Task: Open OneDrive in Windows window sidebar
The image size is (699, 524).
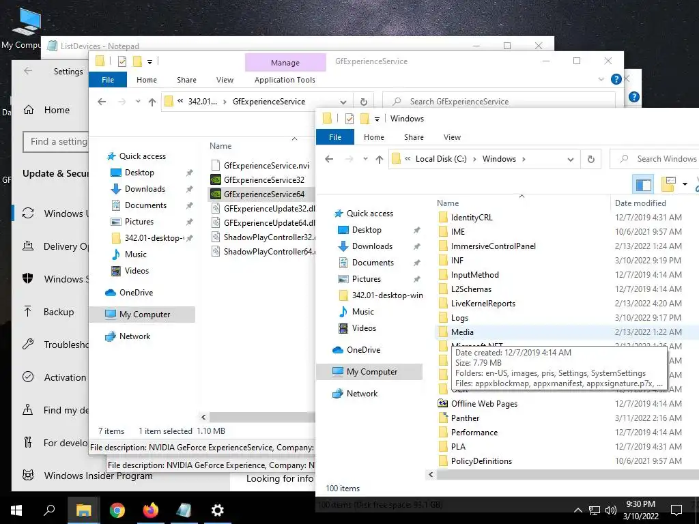Action: pyautogui.click(x=363, y=350)
